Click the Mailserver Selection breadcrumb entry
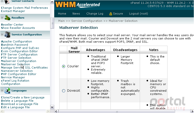The height and width of the screenshot is (113, 194). click(123, 21)
